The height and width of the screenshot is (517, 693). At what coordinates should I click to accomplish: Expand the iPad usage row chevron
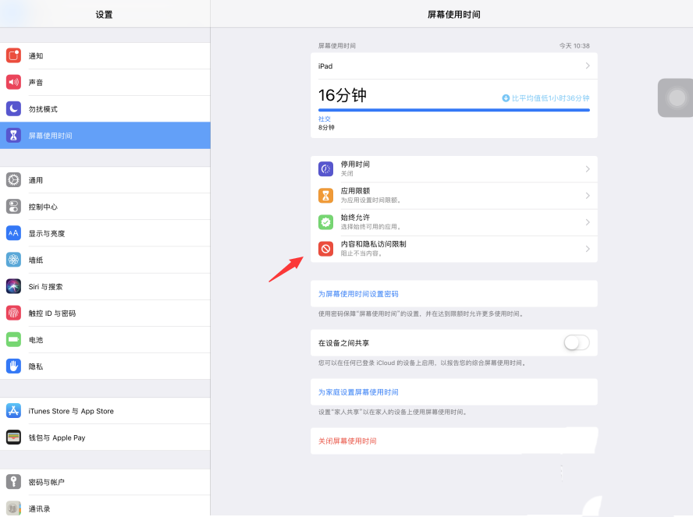pos(588,66)
